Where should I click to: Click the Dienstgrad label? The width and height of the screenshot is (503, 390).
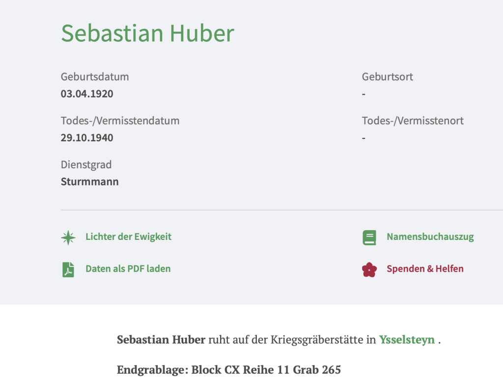click(x=86, y=165)
